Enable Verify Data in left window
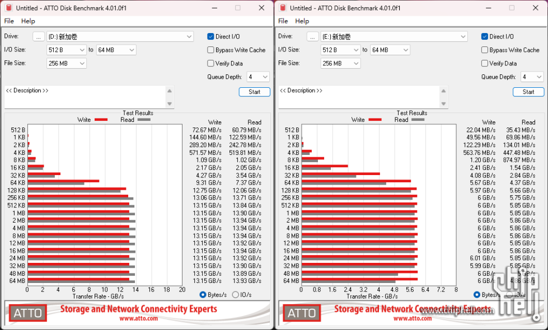548x330 pixels. coord(210,63)
